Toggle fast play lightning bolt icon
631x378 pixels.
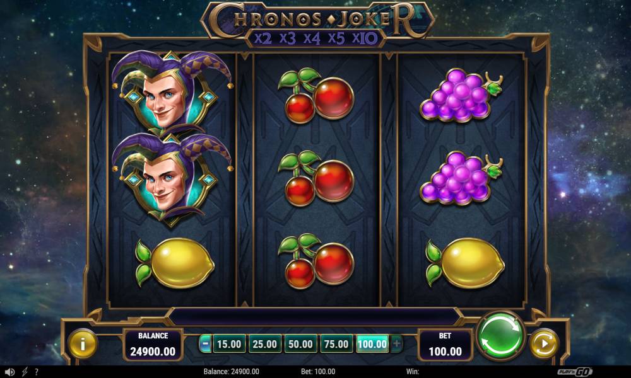25,372
